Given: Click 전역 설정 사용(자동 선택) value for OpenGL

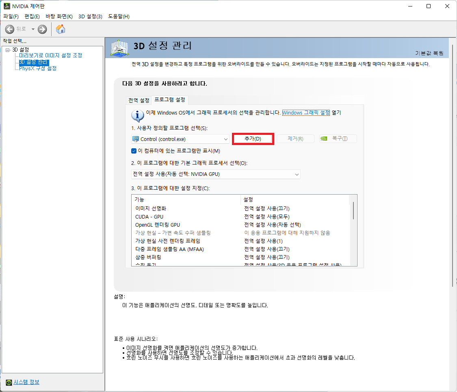Looking at the screenshot, I should [272, 225].
